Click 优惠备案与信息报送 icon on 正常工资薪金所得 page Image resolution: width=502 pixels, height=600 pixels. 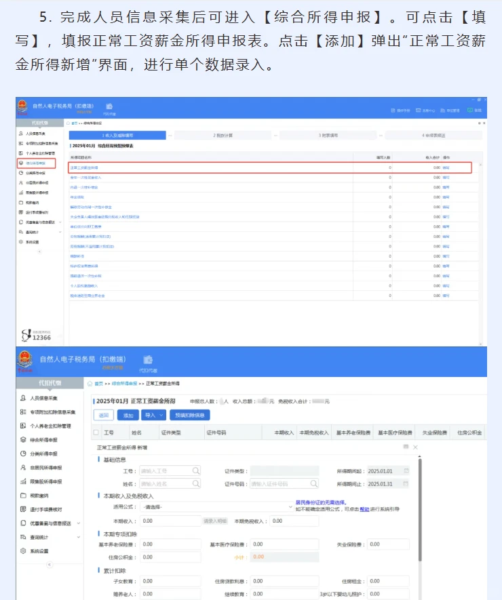point(23,523)
